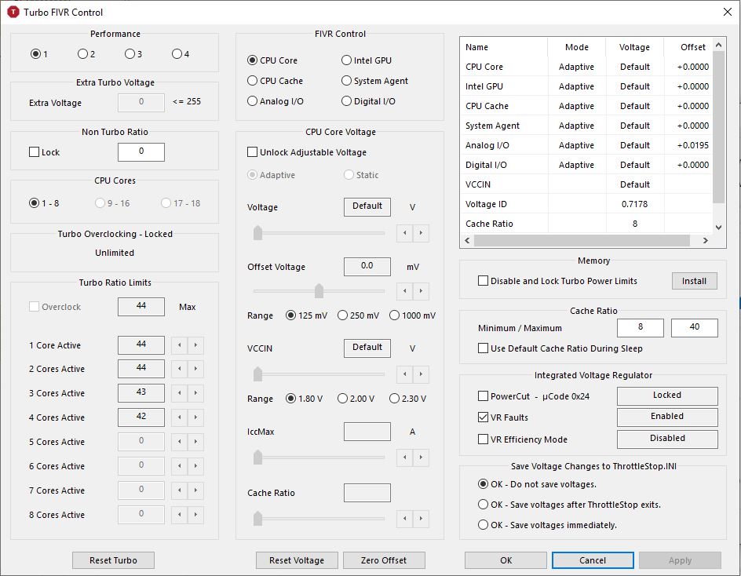Increase 1 Core Active ratio with right arrow
741x576 pixels.
click(195, 345)
